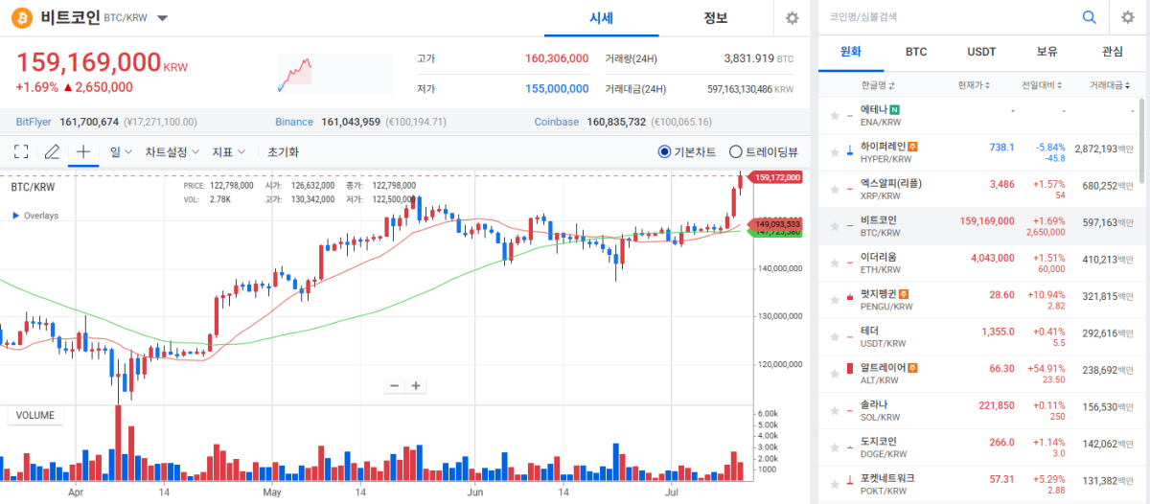Sort list by 전일대비 column
Viewport: 1150px width, 504px height.
1040,85
